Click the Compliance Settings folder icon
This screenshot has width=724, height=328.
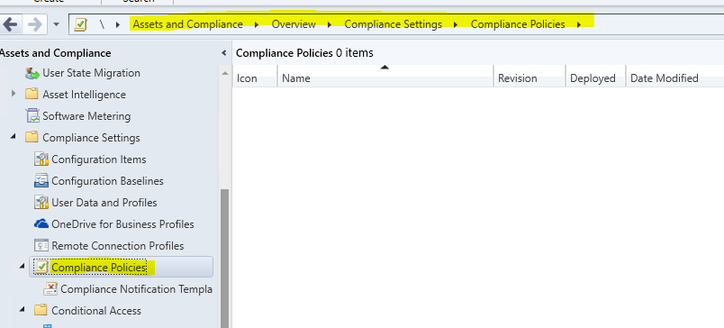[32, 138]
